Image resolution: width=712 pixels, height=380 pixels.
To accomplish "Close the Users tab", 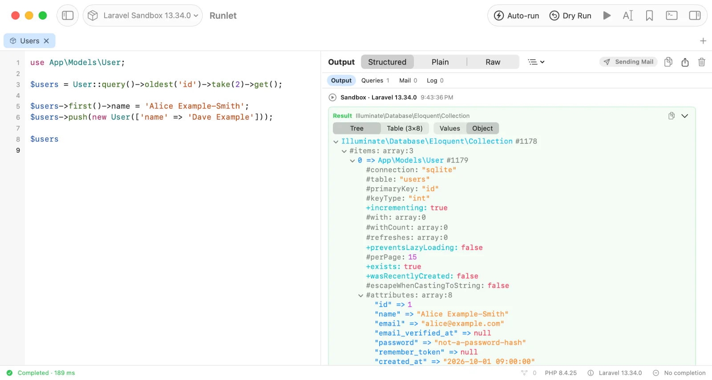I will pyautogui.click(x=46, y=41).
